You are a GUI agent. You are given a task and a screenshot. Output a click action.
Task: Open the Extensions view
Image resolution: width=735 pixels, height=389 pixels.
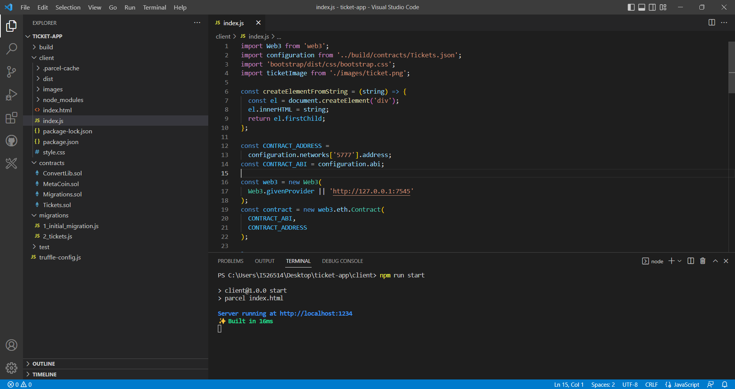coord(11,118)
